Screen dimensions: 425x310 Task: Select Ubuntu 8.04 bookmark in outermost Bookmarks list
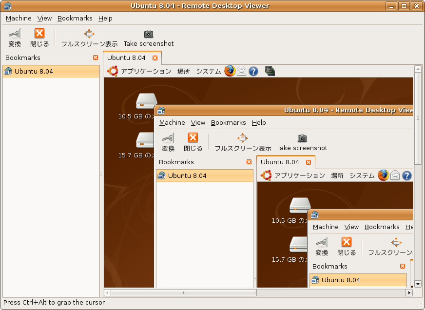(51, 71)
